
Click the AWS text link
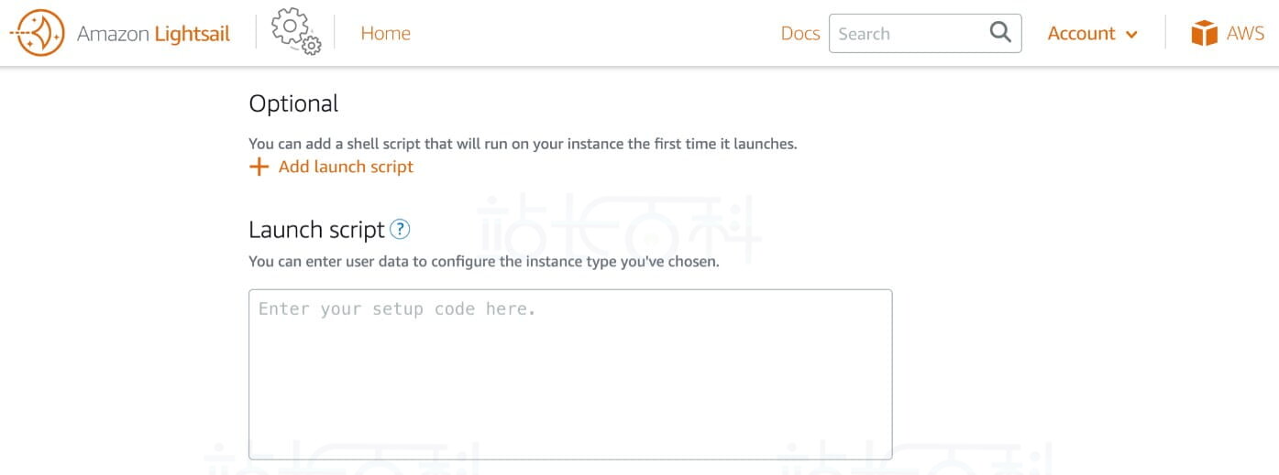tap(1245, 34)
